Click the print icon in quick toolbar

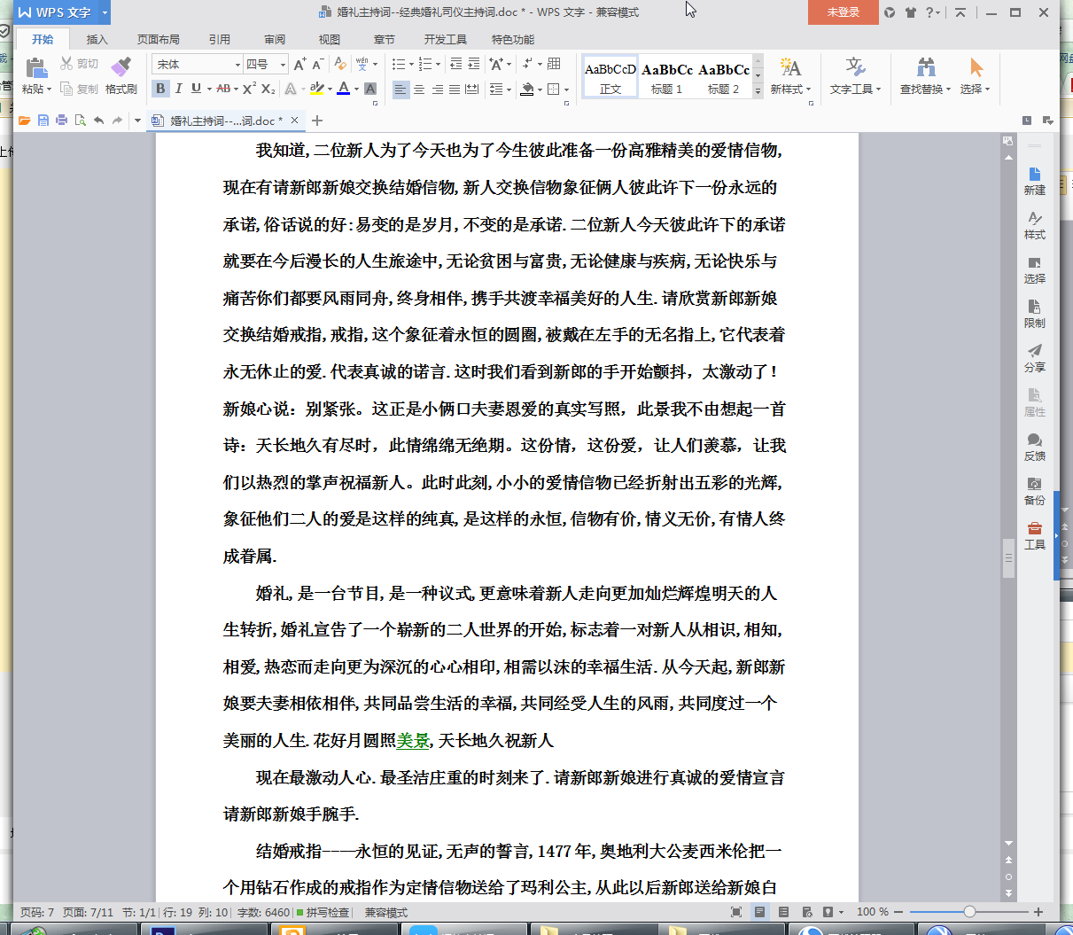point(61,121)
